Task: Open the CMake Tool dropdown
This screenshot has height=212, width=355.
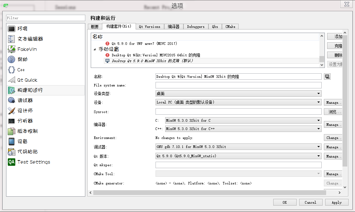Action: [238, 174]
